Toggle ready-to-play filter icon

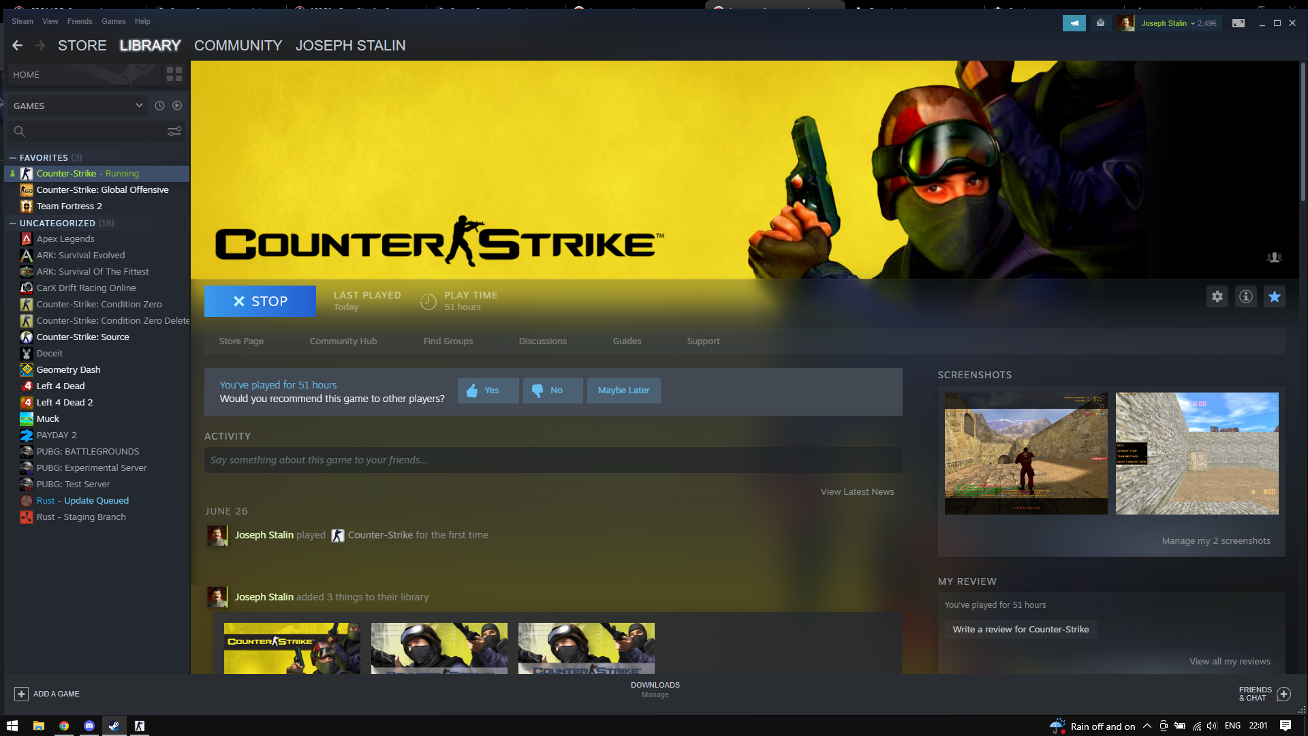pos(177,106)
